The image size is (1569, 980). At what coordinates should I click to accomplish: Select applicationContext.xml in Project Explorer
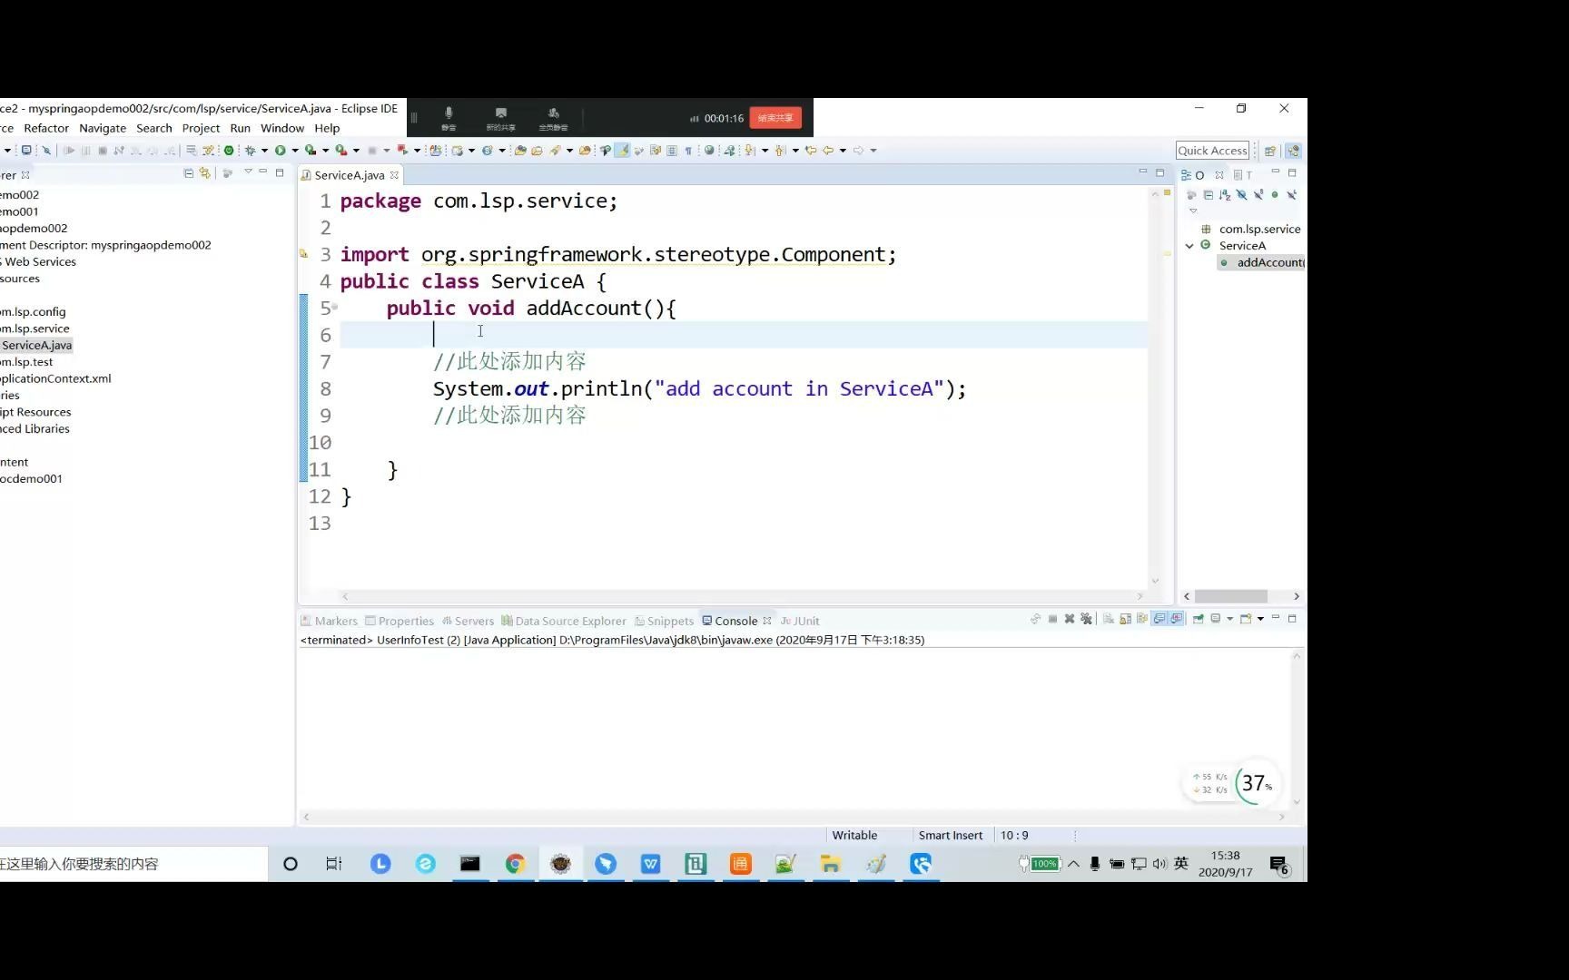[x=55, y=379]
